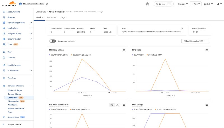Open Workers & Pages in sidebar
This screenshot has height=128, width=224.
[x=15, y=90]
